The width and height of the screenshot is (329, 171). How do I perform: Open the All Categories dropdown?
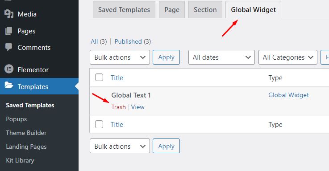click(x=288, y=57)
